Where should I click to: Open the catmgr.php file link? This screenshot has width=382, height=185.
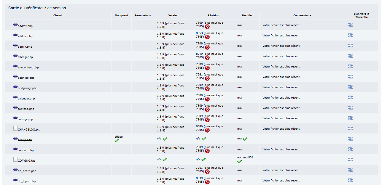(26, 119)
